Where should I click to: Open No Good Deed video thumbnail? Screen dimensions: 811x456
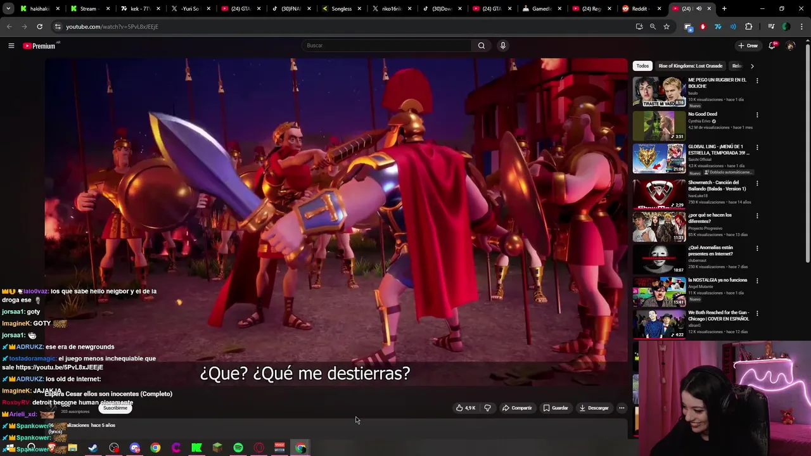pos(659,125)
